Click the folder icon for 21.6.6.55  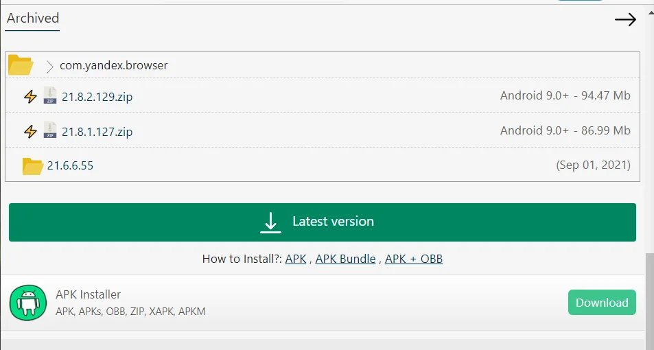pyautogui.click(x=32, y=166)
